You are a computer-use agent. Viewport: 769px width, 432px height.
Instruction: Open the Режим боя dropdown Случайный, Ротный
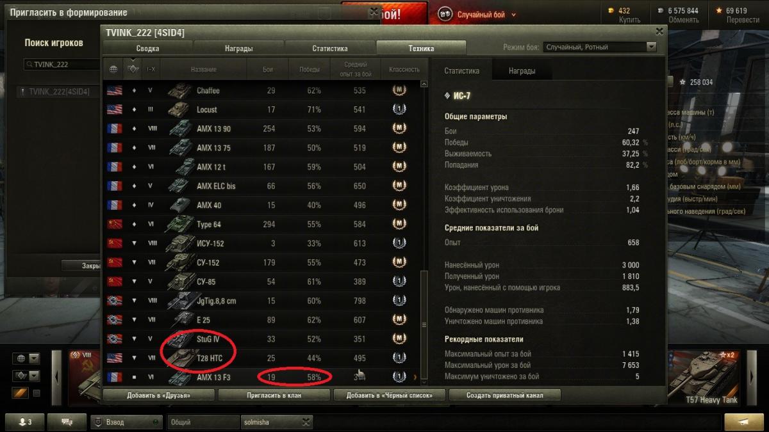600,47
